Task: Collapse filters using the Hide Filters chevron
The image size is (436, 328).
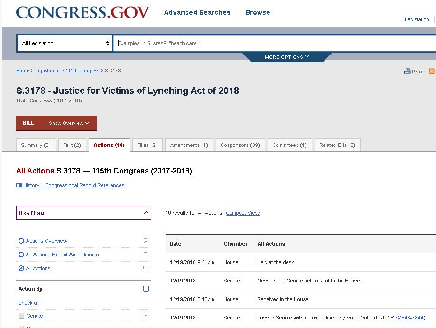Action: [146, 213]
